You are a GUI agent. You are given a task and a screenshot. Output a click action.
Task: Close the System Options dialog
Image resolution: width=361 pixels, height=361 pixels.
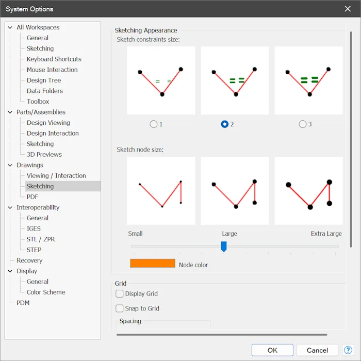(x=348, y=9)
